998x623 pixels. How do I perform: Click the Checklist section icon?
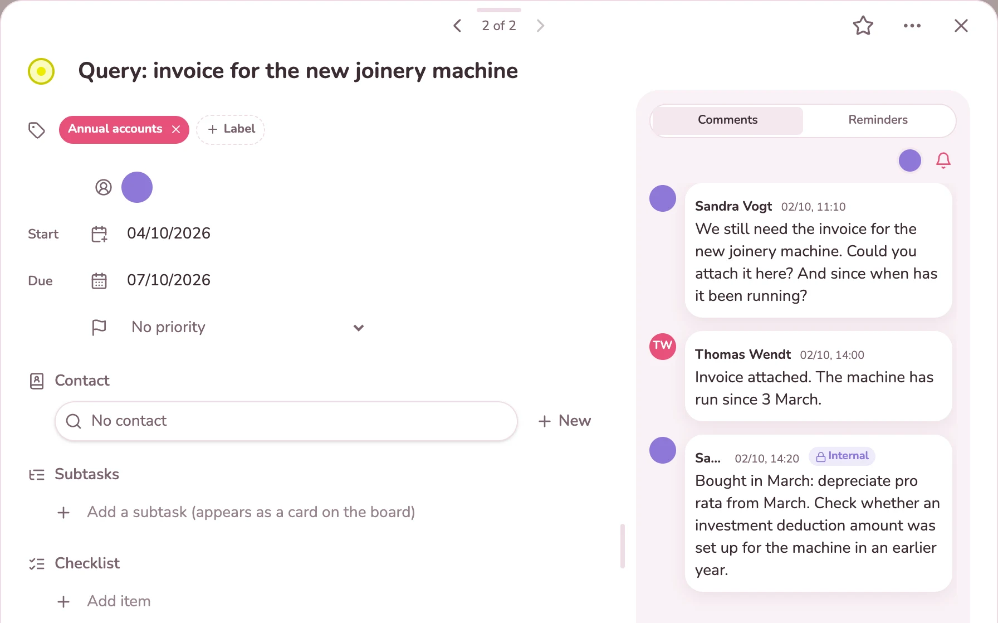tap(37, 564)
